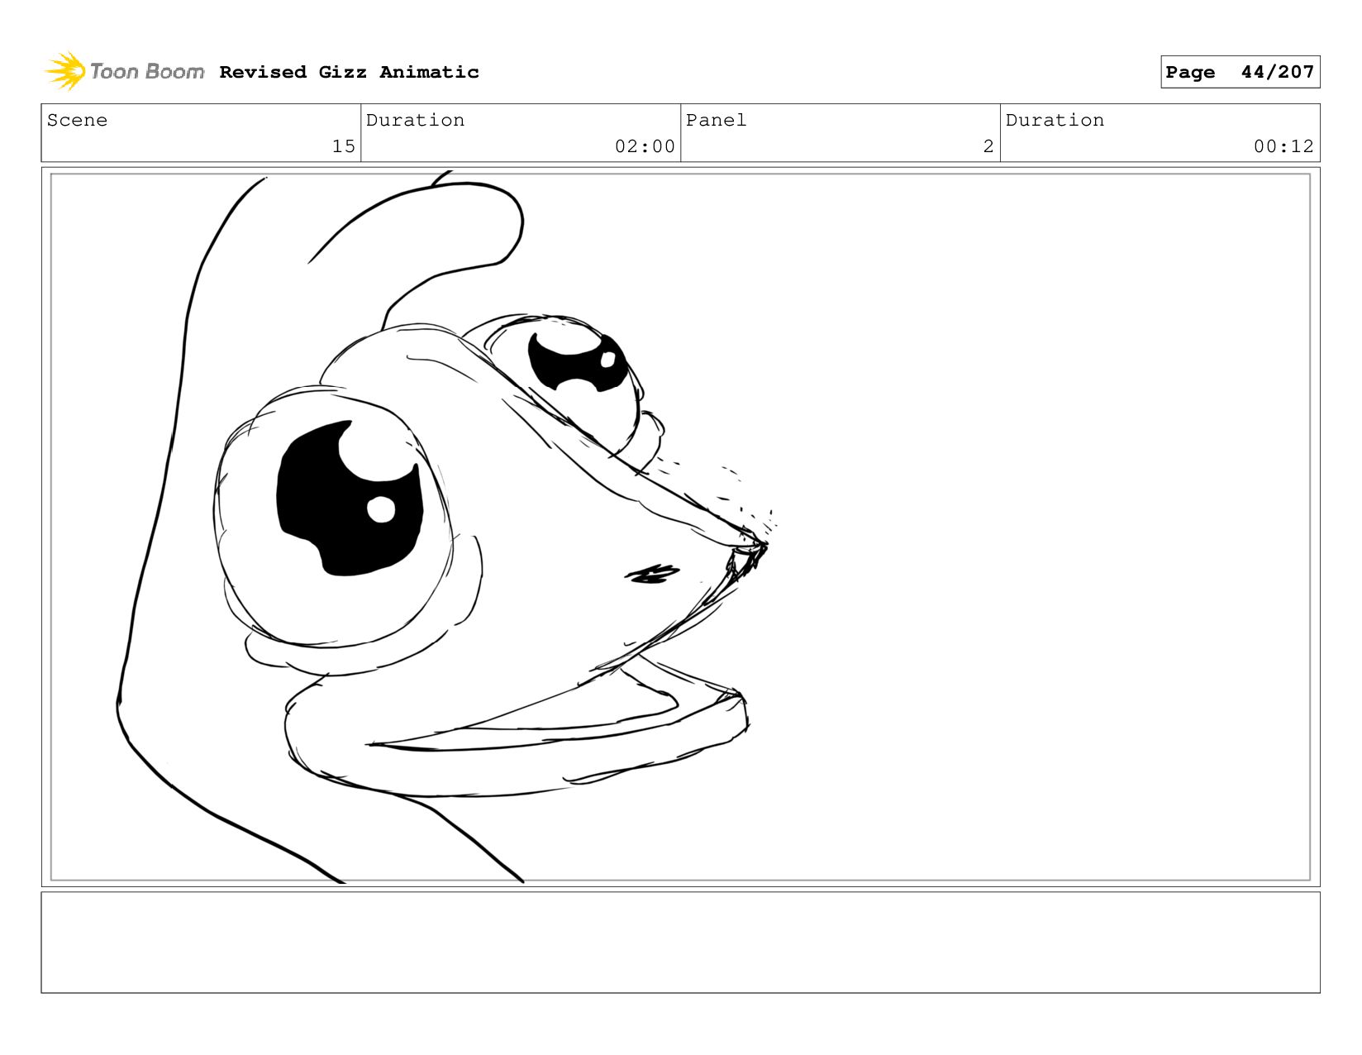Click the 'Panel' label

(x=716, y=120)
